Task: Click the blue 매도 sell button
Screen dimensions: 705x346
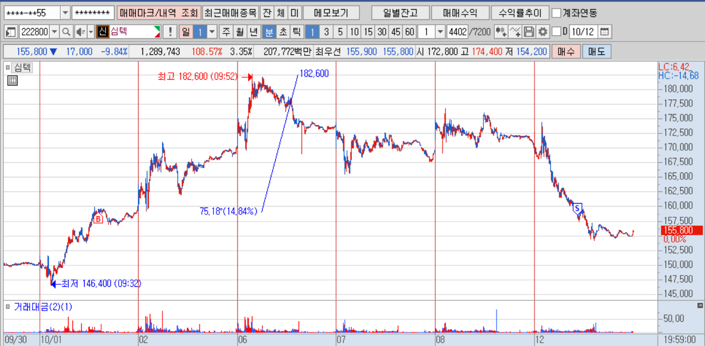Action: [x=596, y=52]
